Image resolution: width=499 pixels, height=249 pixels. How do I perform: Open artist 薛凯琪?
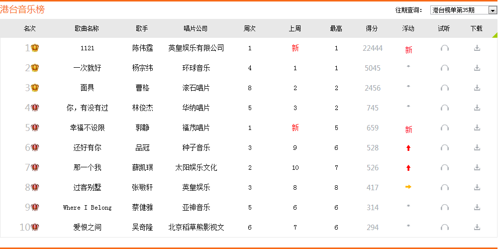click(143, 167)
